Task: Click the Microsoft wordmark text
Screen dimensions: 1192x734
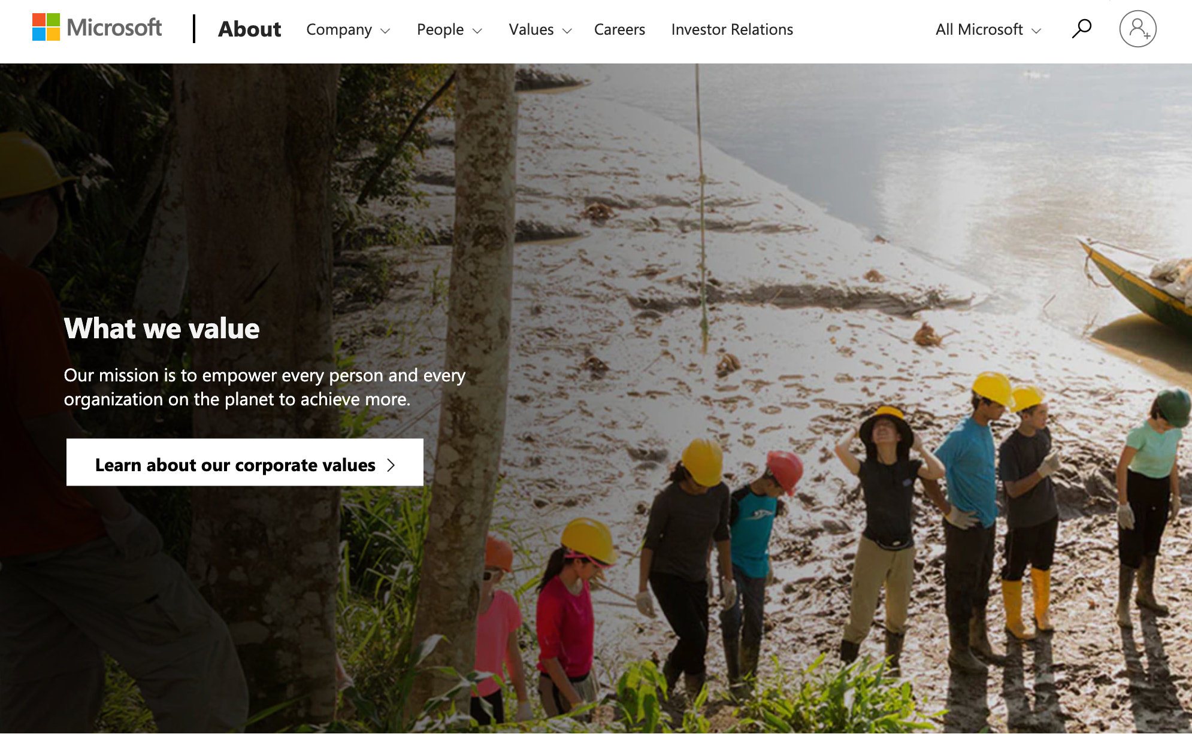Action: (114, 28)
